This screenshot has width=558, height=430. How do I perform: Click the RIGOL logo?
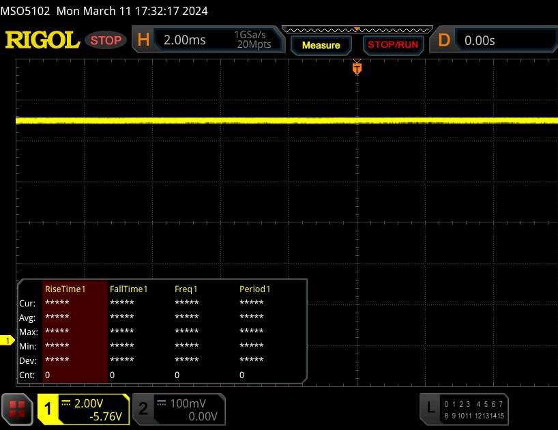(42, 40)
